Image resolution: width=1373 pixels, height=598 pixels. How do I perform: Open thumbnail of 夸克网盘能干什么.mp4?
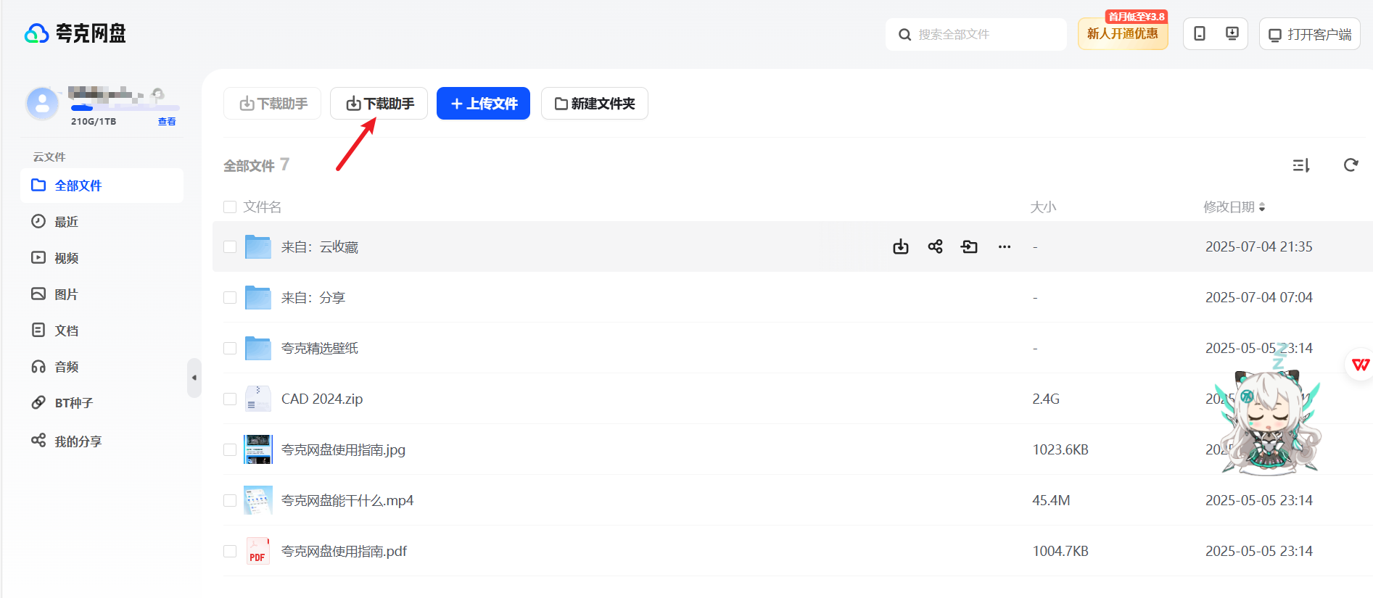click(258, 500)
